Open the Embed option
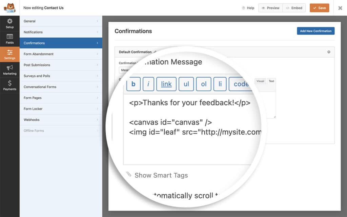The height and width of the screenshot is (217, 347). 294,8
